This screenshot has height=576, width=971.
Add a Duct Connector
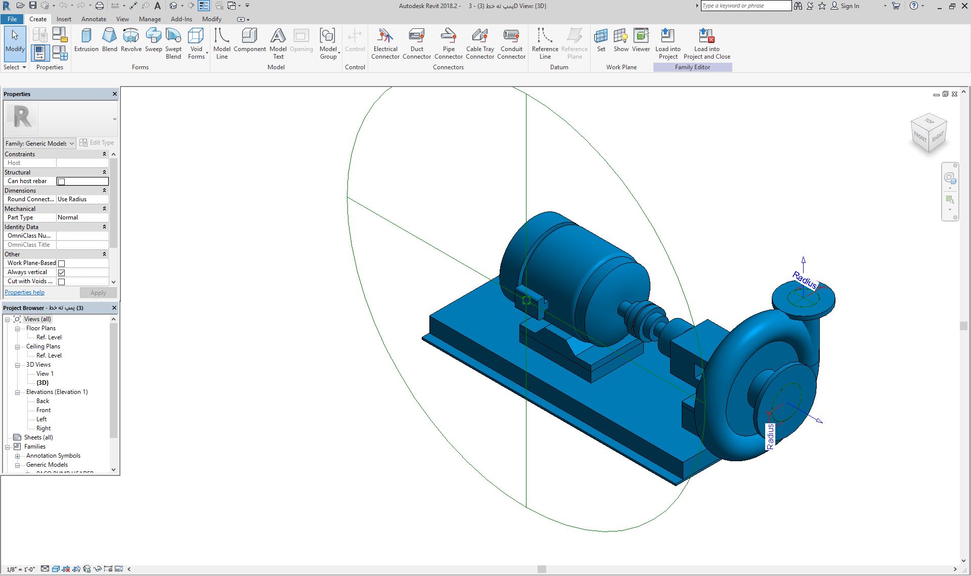pos(417,43)
